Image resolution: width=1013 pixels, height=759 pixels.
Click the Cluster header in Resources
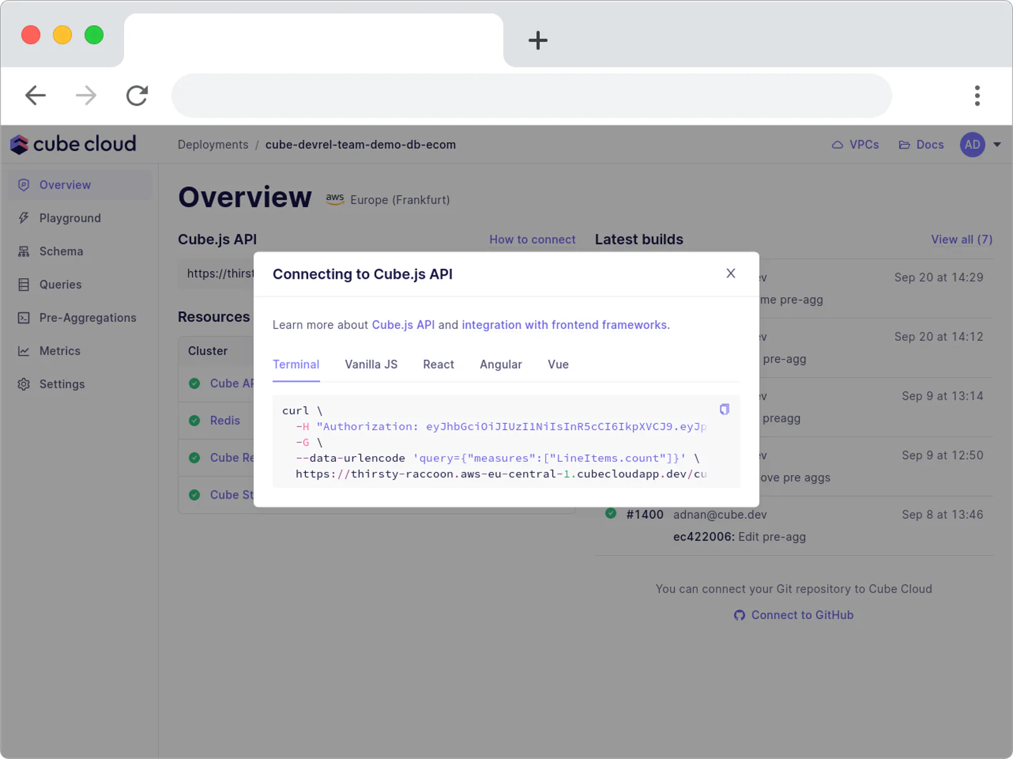(208, 351)
